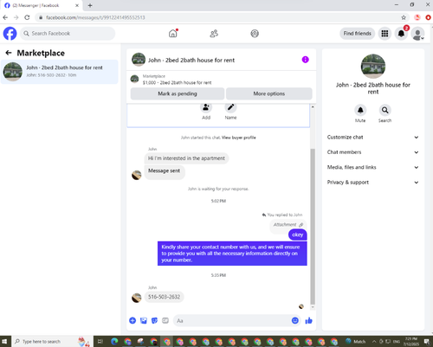This screenshot has width=433, height=347.
Task: Click the Add people icon
Action: (206, 108)
